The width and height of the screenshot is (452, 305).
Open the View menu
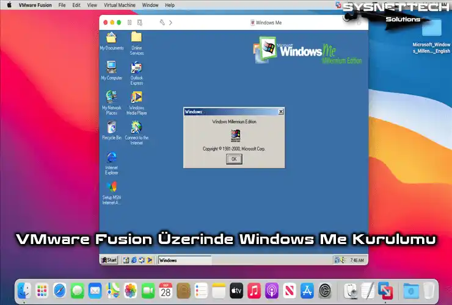92,5
